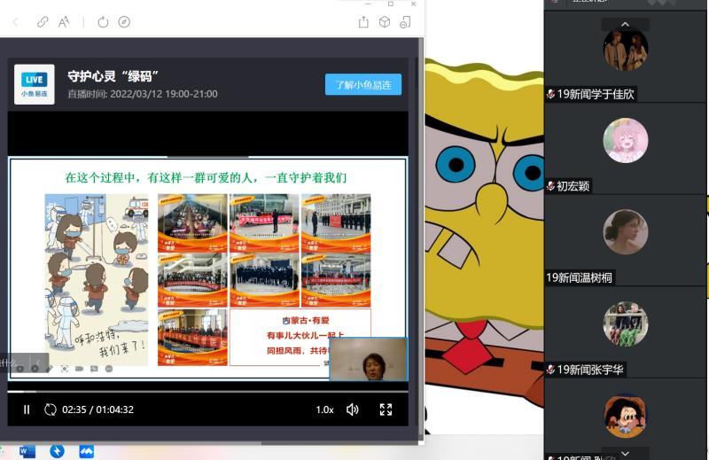Click muted mic icon beside 初宏颖

[550, 186]
